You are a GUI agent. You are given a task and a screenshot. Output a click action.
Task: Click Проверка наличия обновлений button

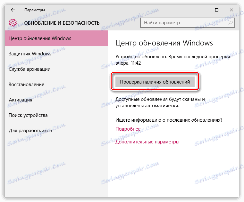pos(155,82)
